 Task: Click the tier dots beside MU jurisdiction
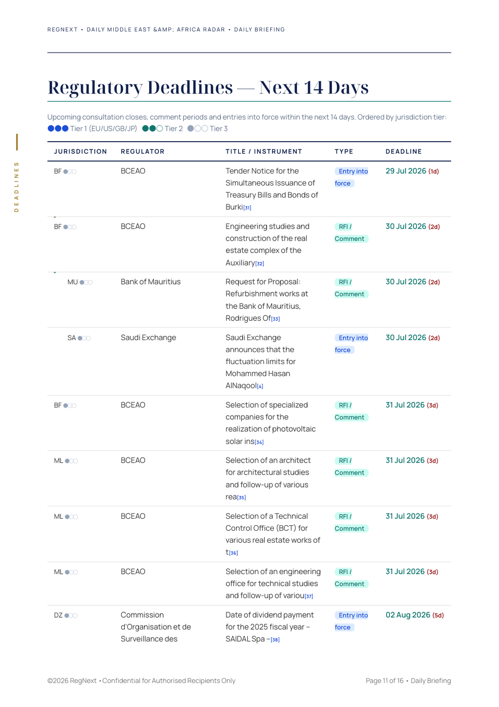[86, 282]
